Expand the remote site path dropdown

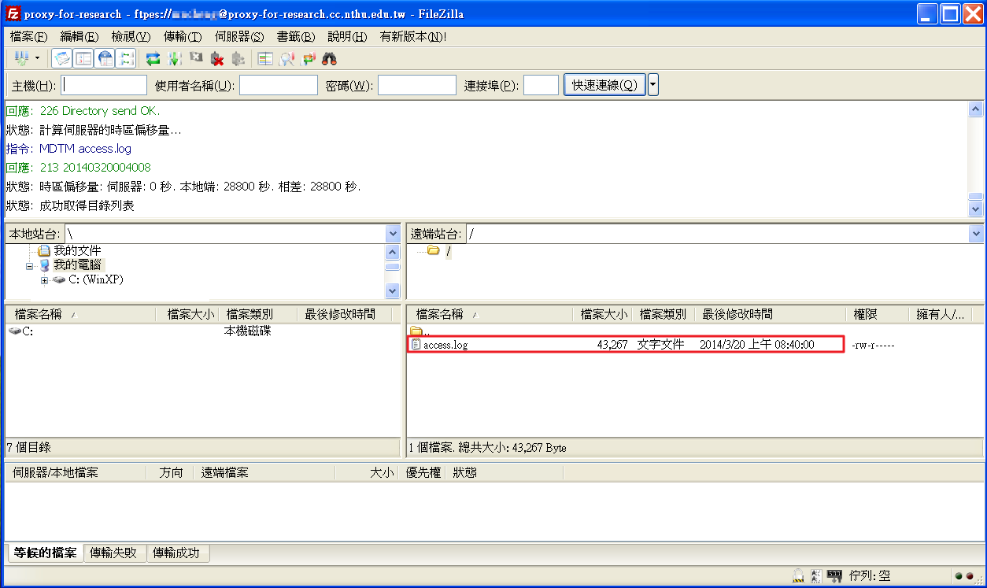tap(976, 234)
